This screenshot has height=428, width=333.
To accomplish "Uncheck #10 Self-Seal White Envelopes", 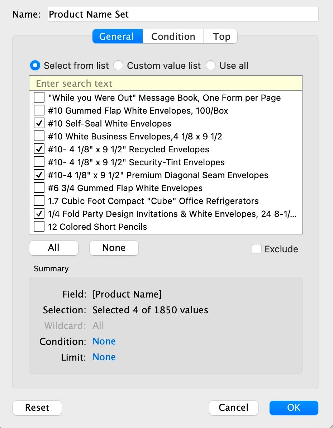I will pyautogui.click(x=39, y=123).
